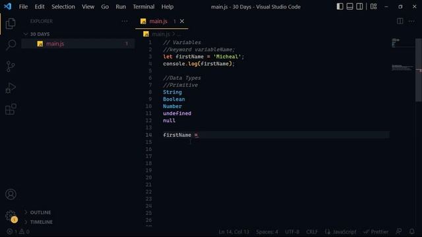The height and width of the screenshot is (237, 422).
Task: Open the Manage gear settings icon
Action: pyautogui.click(x=11, y=216)
